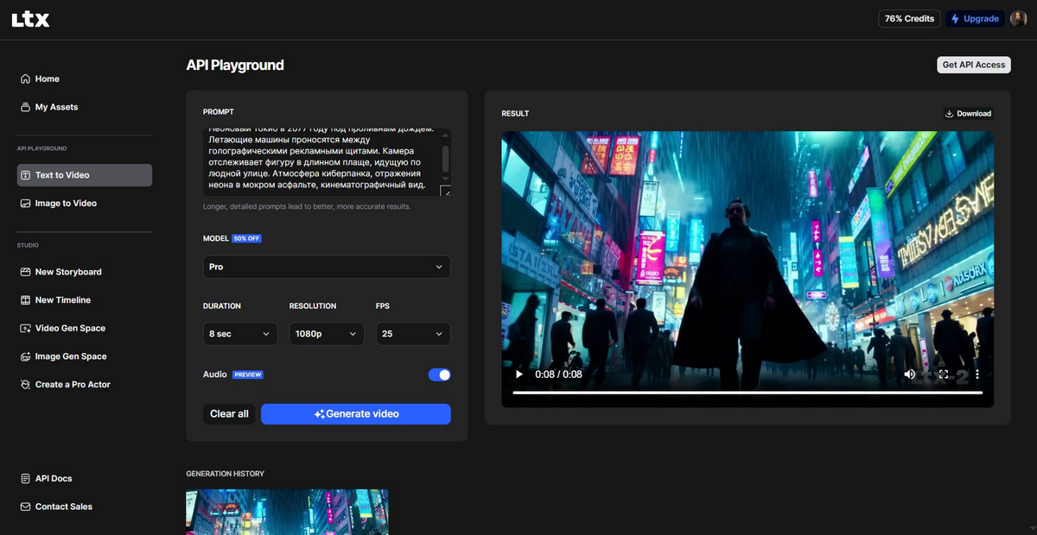The width and height of the screenshot is (1037, 535).
Task: Open Create a Pro Actor
Action: pos(73,384)
